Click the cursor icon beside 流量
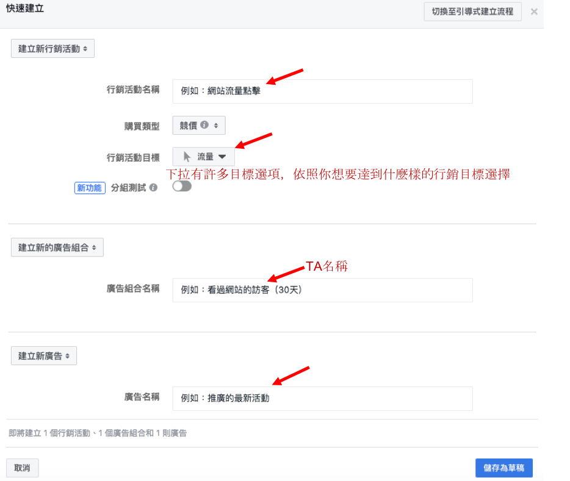The height and width of the screenshot is (481, 570). (x=186, y=158)
